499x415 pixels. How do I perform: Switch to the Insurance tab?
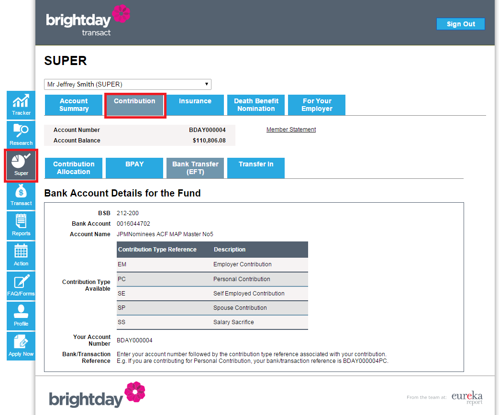[195, 105]
